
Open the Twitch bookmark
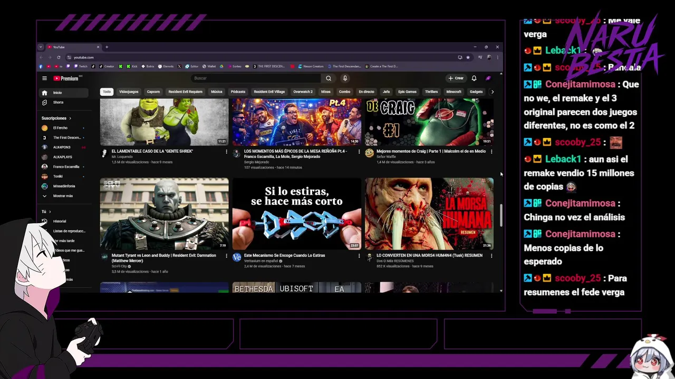(81, 66)
